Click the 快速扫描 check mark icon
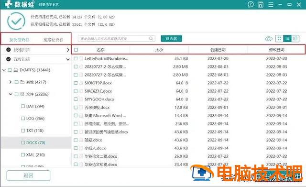Screen dimensions: 306x187 pos(9,50)
